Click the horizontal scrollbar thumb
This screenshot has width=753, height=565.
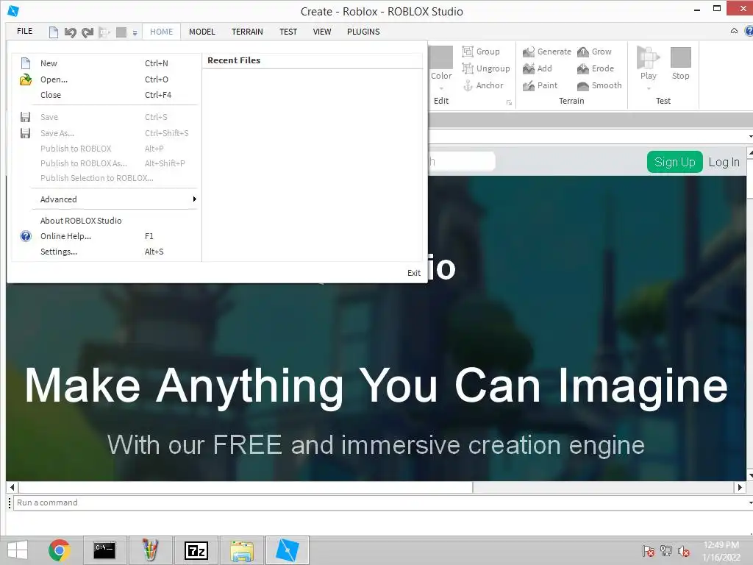tap(246, 487)
